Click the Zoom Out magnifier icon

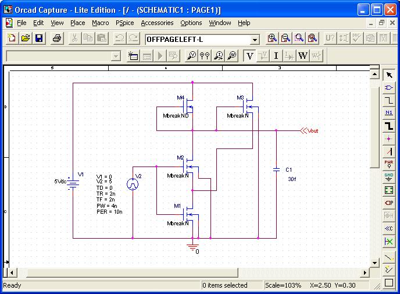click(285, 38)
